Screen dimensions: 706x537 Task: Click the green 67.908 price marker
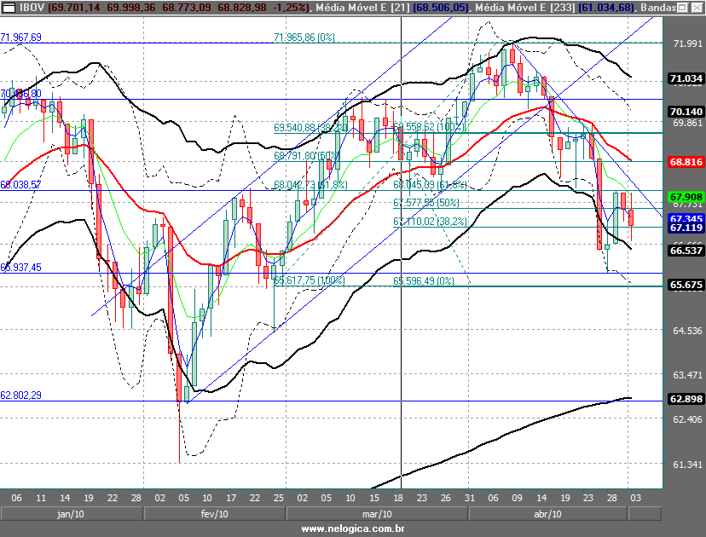686,197
